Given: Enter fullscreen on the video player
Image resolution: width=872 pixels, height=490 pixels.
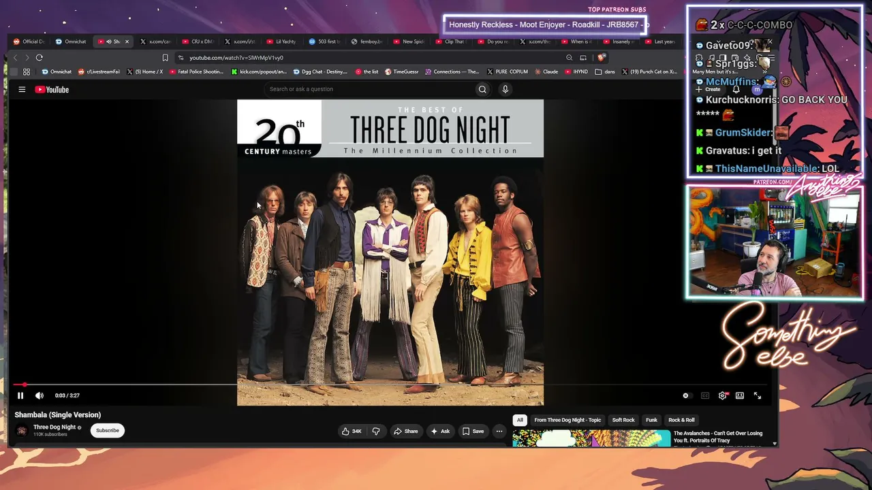Looking at the screenshot, I should pos(758,395).
